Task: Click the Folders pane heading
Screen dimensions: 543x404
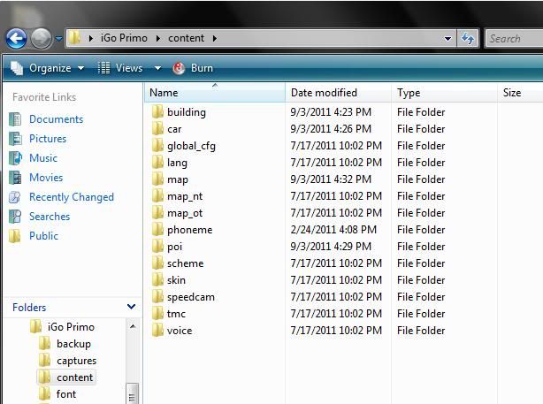Action: tap(29, 308)
